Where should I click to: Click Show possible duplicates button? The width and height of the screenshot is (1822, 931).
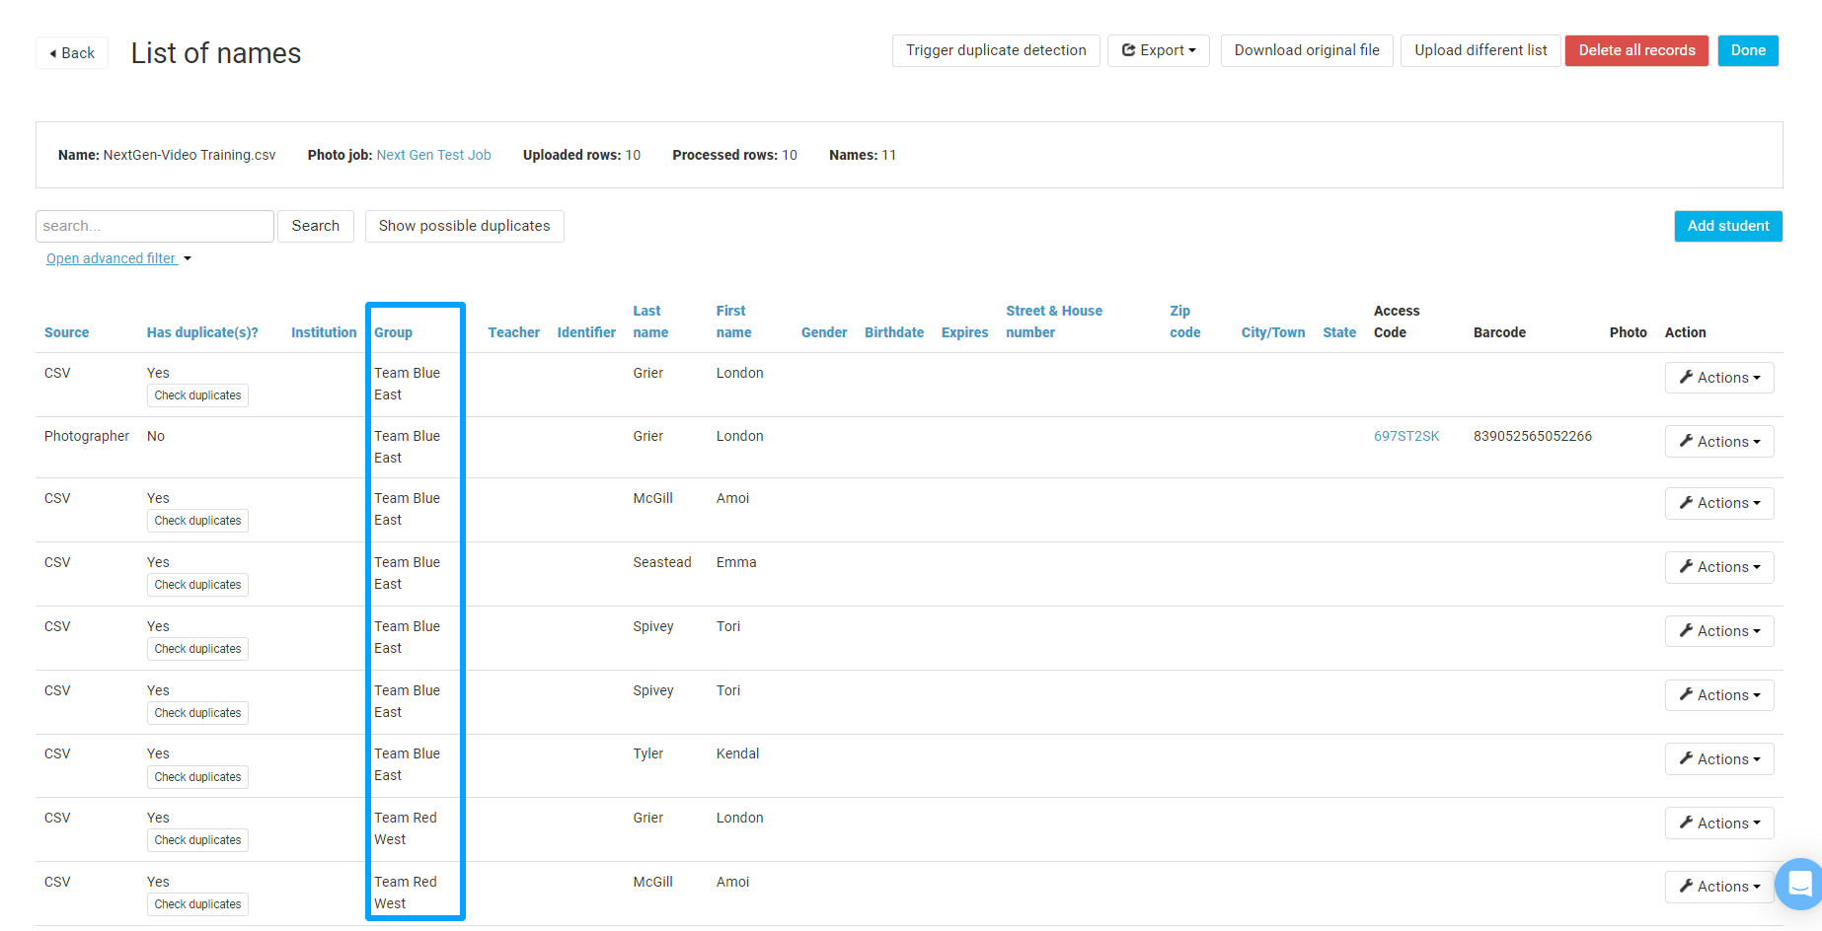point(464,226)
